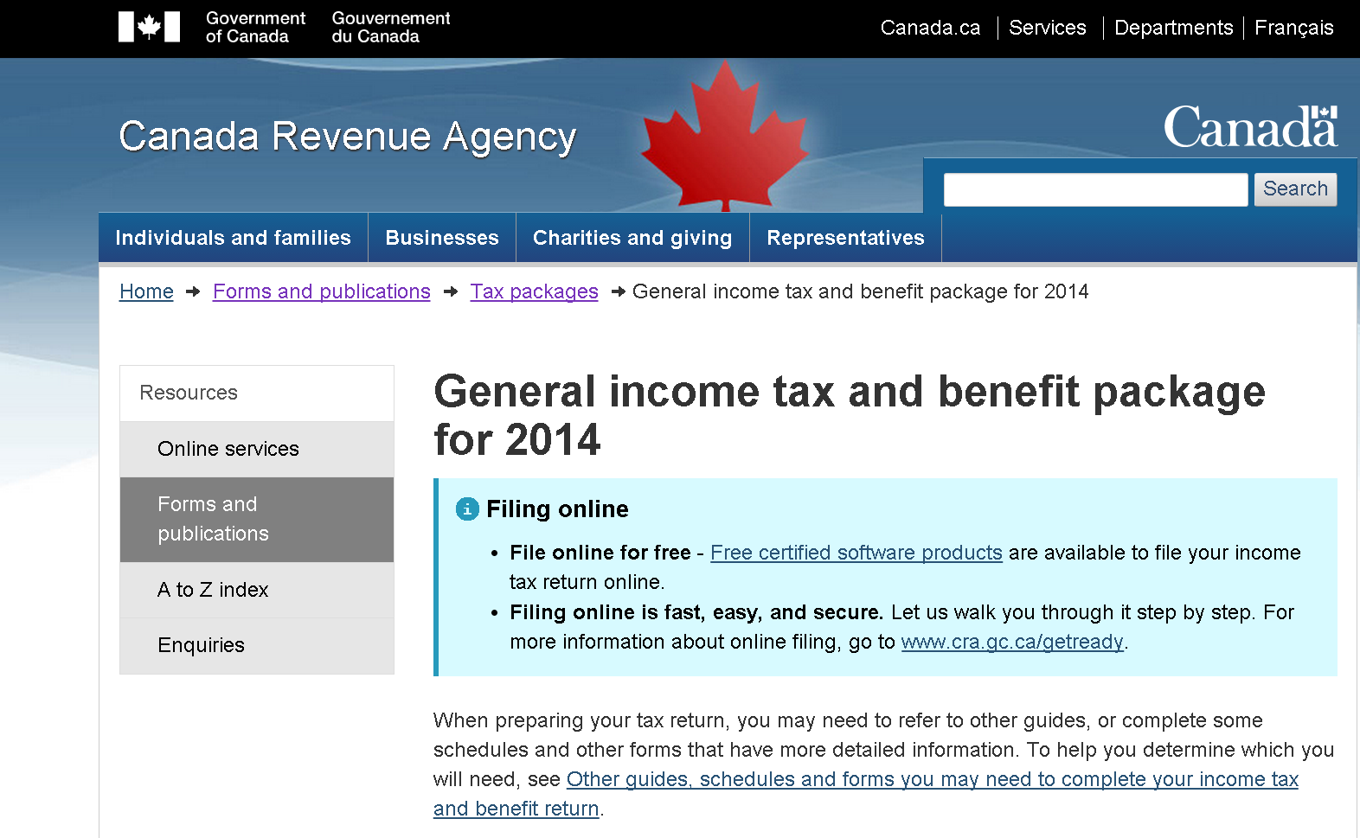Open Individuals and families menu
Viewport: 1360px width, 838px height.
coord(233,238)
